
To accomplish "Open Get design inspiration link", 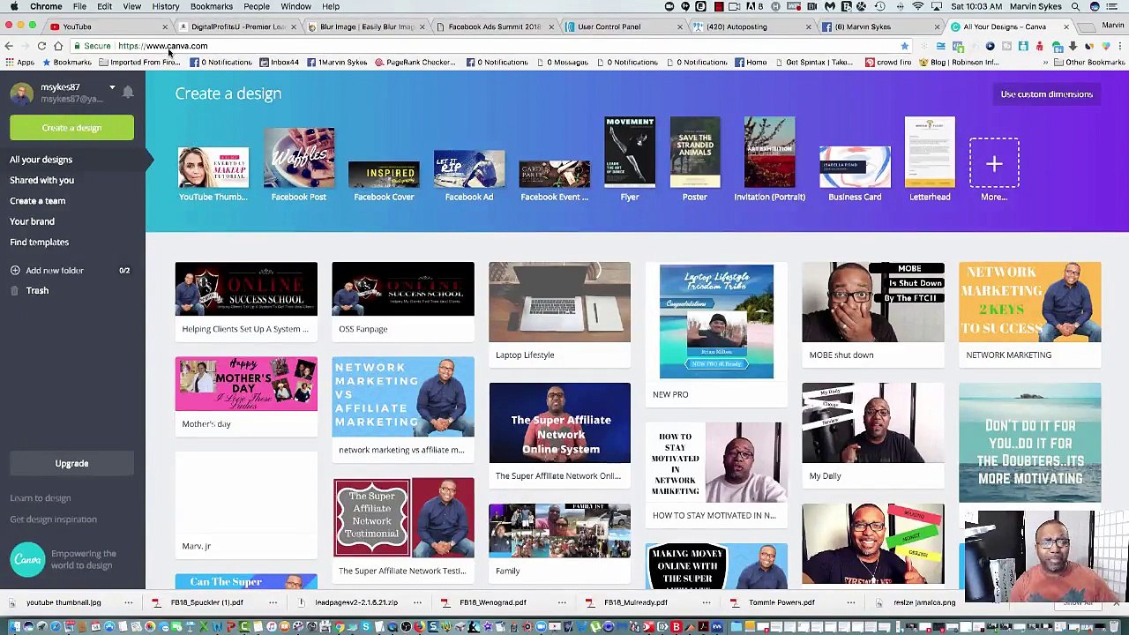I will click(53, 519).
